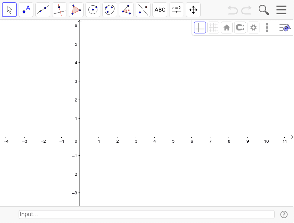Select the Move arrow tool
The width and height of the screenshot is (294, 223).
click(9, 10)
